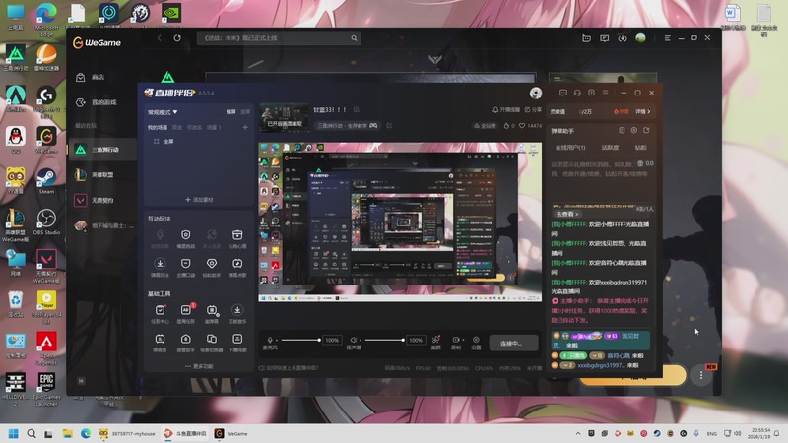788x443 pixels.
Task: Expand 更多功能 more functions
Action: (199, 366)
